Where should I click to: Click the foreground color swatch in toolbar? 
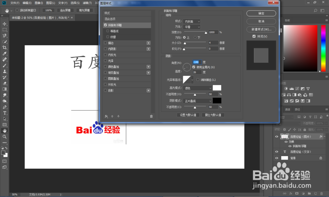3,153
